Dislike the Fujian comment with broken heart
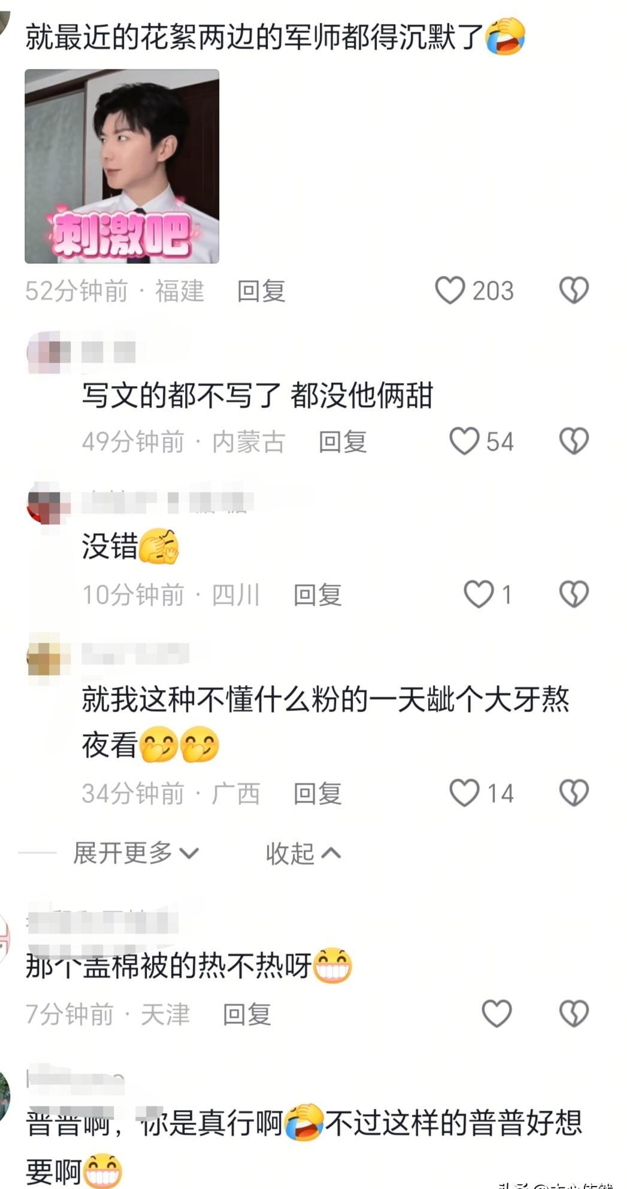 point(574,290)
